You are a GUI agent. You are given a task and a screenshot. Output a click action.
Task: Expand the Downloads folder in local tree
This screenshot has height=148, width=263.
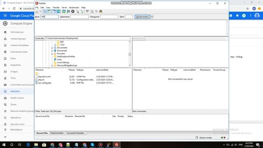(x=52, y=51)
